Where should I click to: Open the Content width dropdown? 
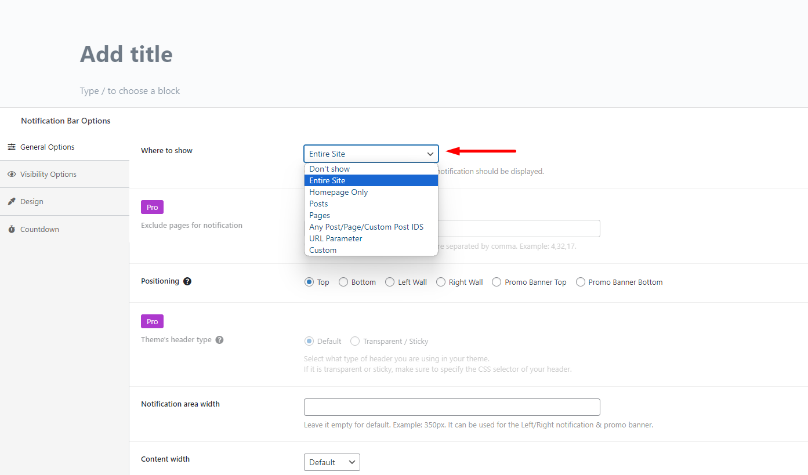coord(332,462)
